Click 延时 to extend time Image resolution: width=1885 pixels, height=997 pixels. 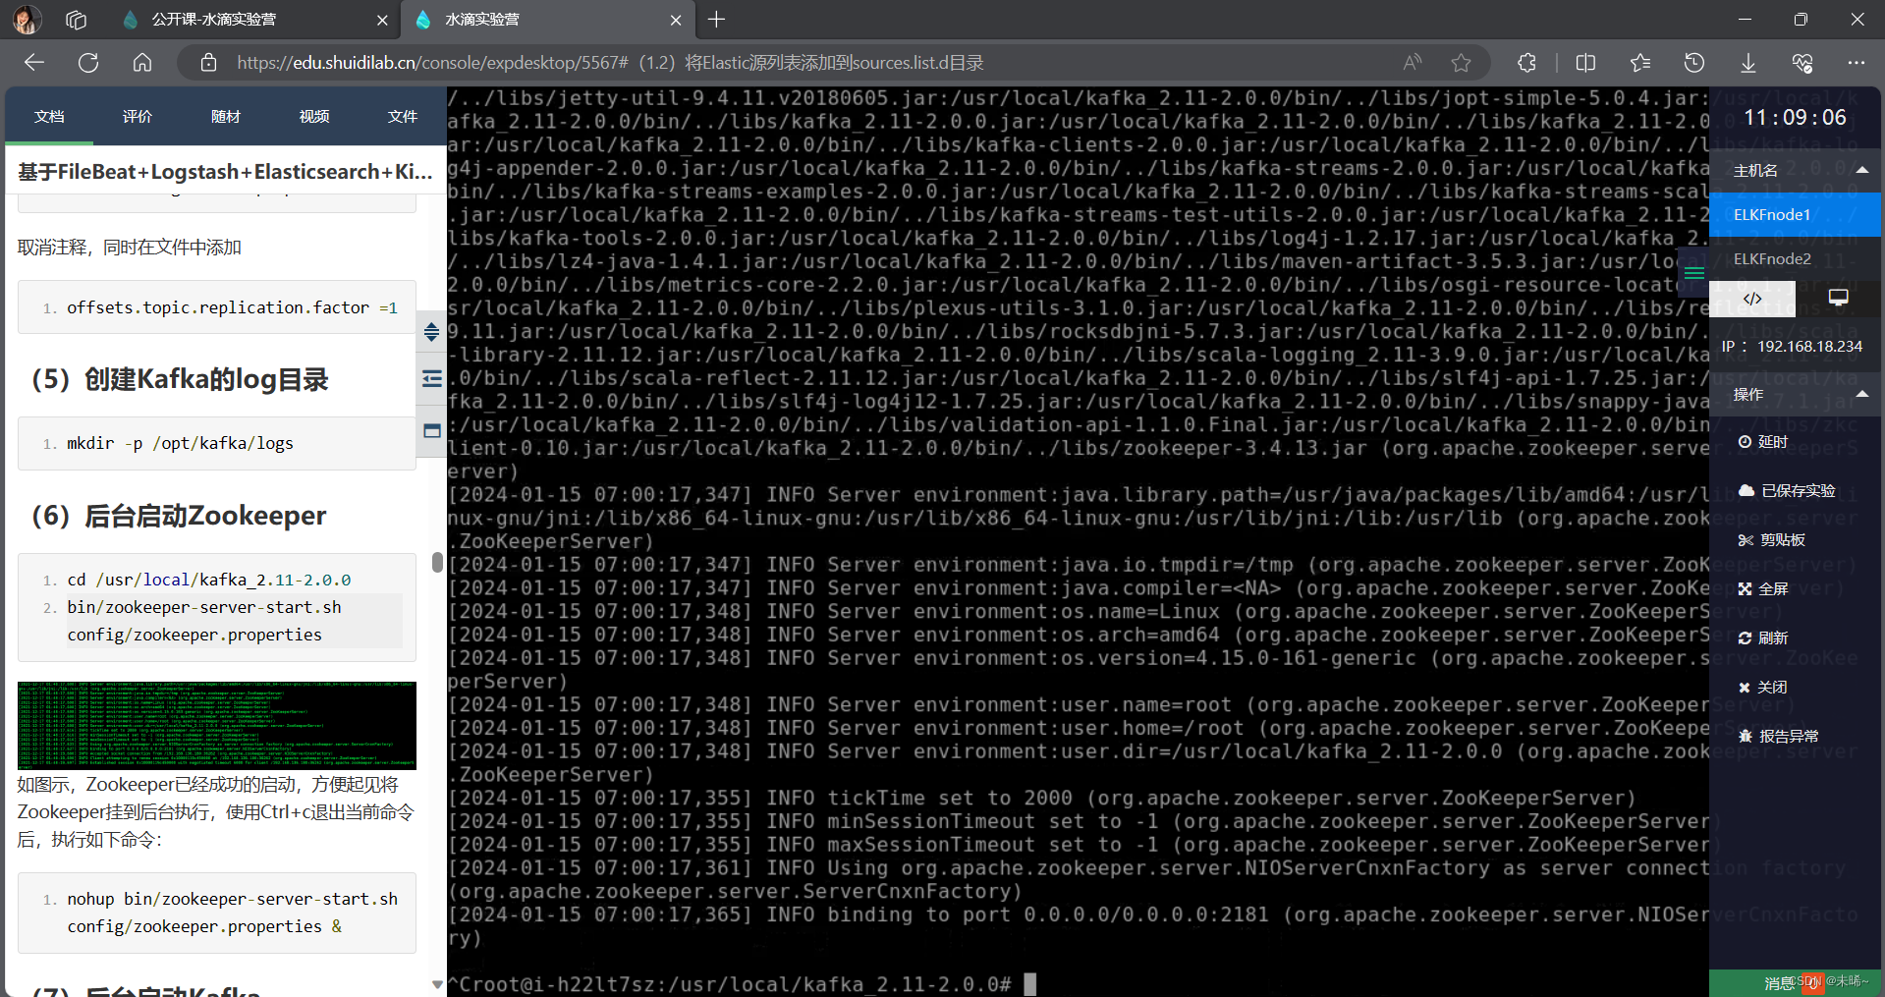click(1763, 442)
